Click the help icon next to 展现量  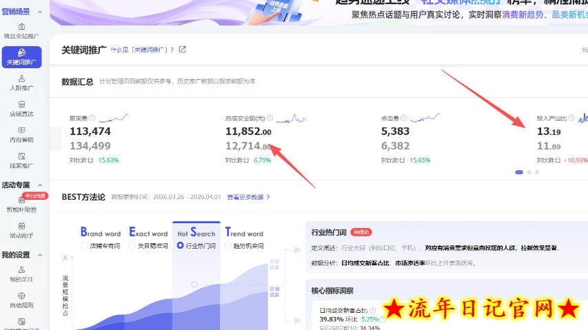[x=92, y=118]
